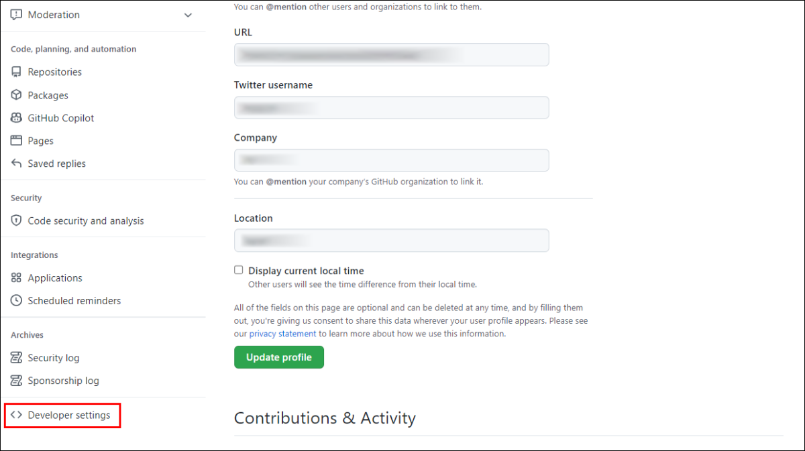Click the Packages box icon
This screenshot has height=451, width=805.
(x=16, y=95)
